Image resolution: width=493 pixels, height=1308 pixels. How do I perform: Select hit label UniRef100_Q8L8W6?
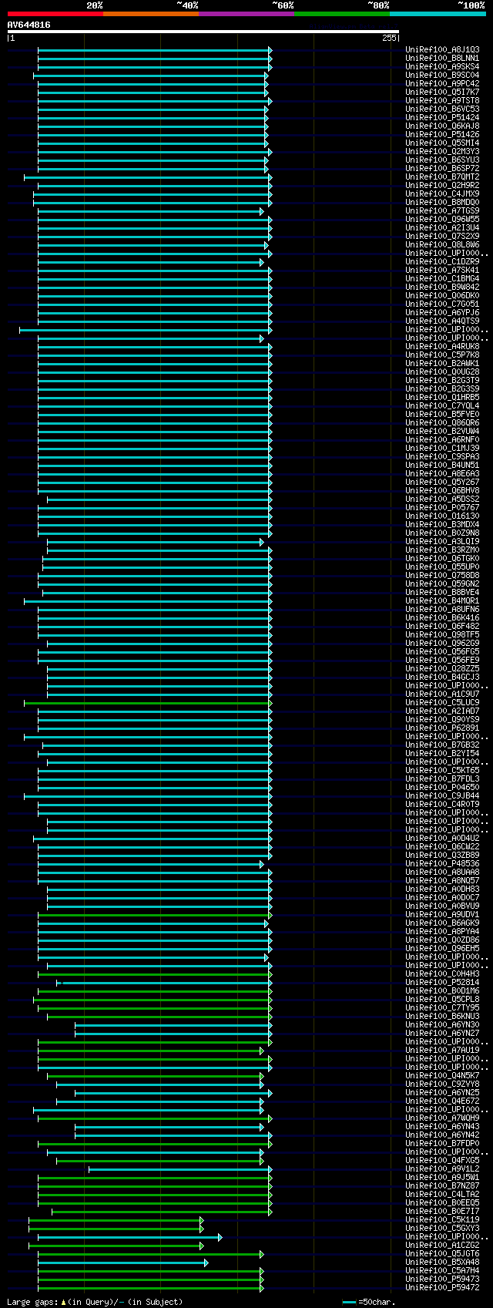point(442,245)
